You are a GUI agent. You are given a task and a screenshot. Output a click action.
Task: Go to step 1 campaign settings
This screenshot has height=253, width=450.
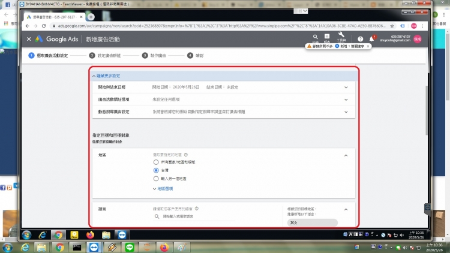point(48,56)
